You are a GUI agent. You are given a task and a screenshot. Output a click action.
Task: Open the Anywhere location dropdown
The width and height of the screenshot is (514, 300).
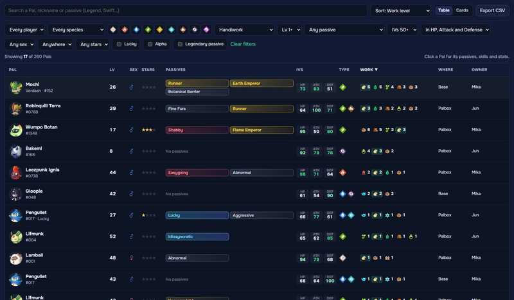tap(57, 44)
